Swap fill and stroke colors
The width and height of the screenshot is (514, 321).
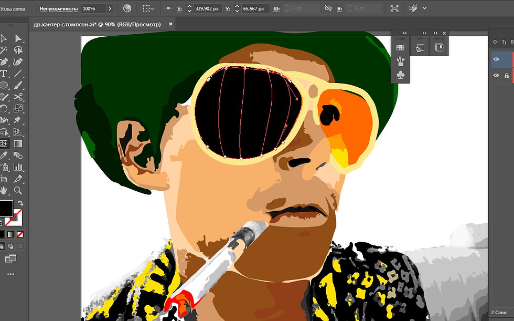click(20, 203)
